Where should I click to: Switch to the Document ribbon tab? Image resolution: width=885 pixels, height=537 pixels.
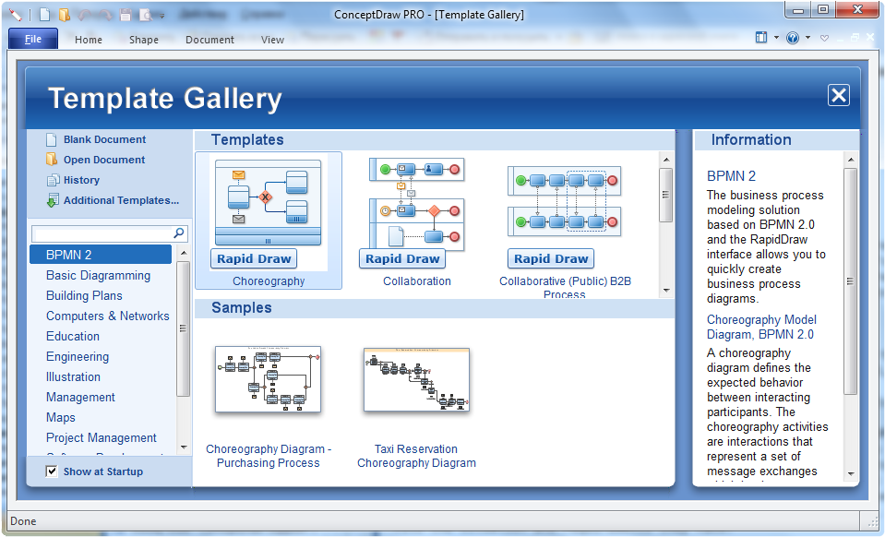click(x=210, y=40)
